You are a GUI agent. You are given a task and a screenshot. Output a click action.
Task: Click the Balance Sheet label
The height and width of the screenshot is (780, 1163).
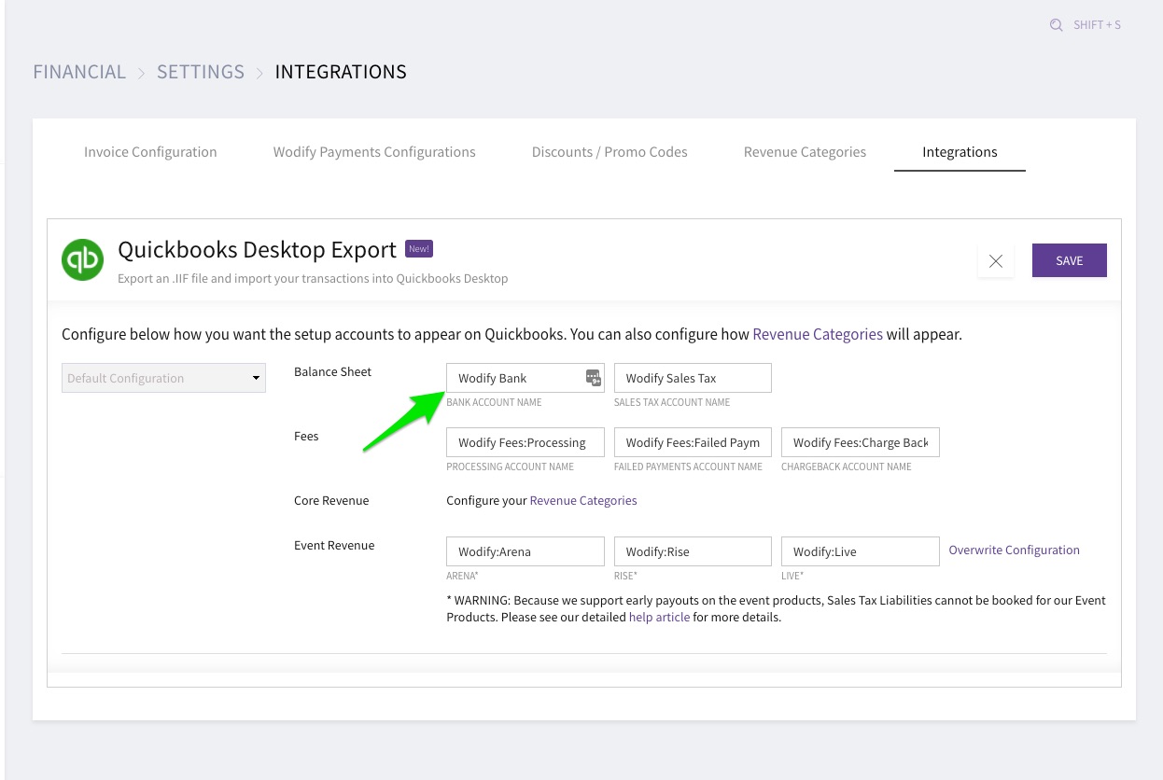coord(332,371)
